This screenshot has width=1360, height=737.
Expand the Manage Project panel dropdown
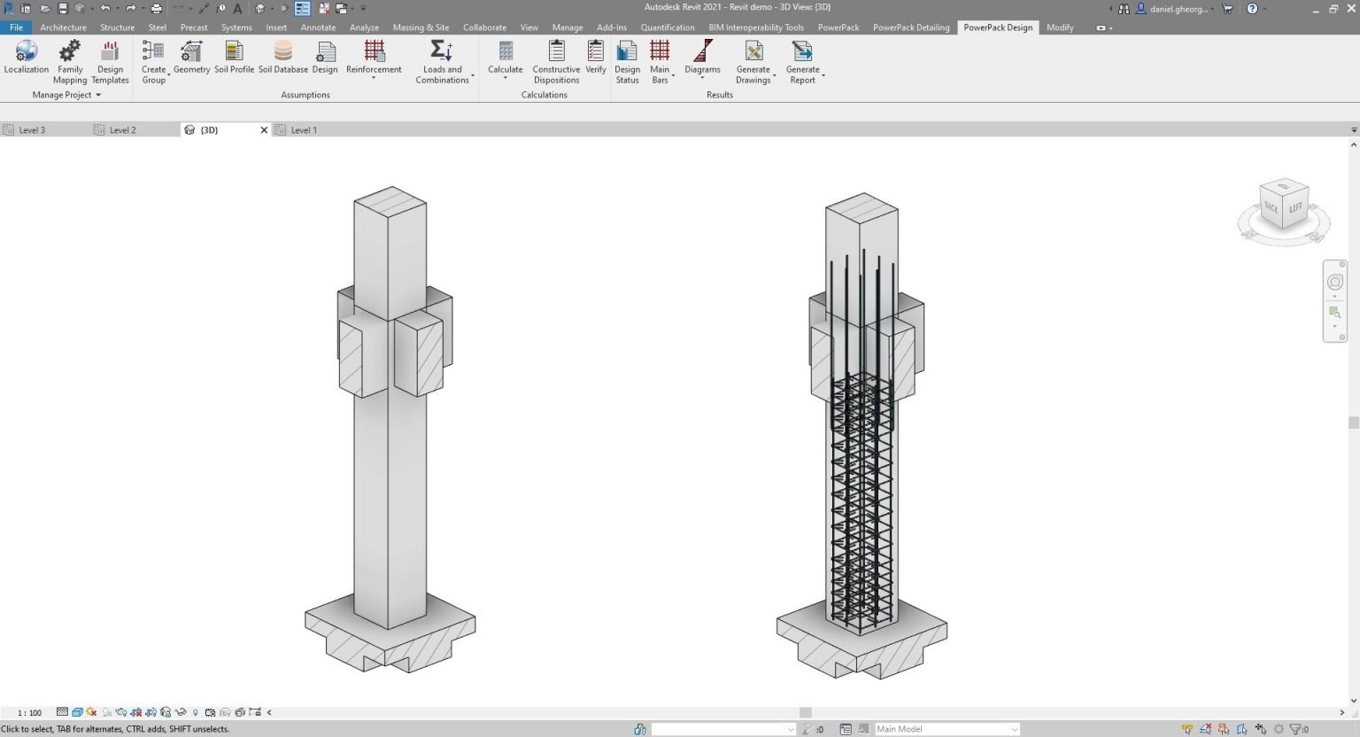click(97, 95)
